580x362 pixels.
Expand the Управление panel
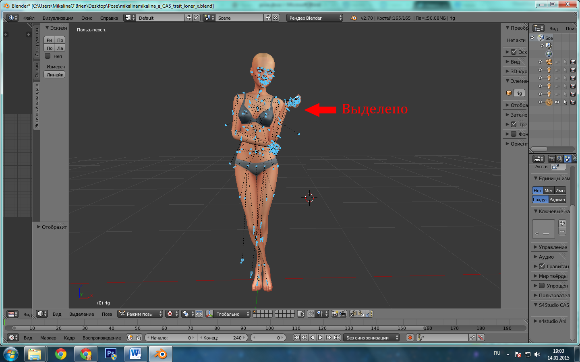[x=550, y=247]
